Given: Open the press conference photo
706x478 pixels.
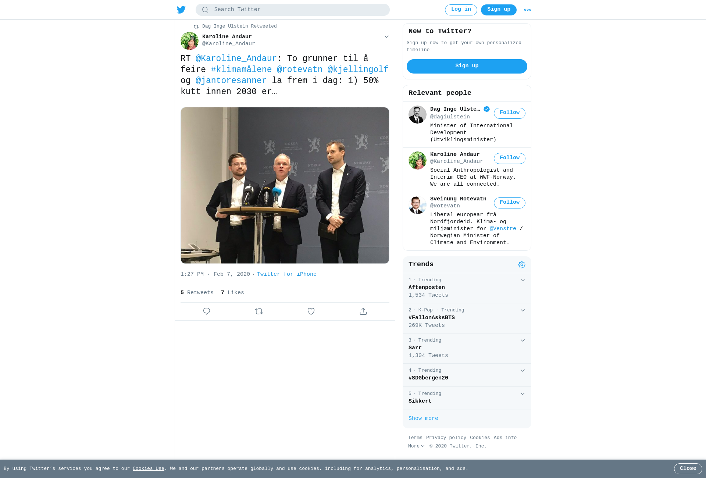Looking at the screenshot, I should 285,185.
